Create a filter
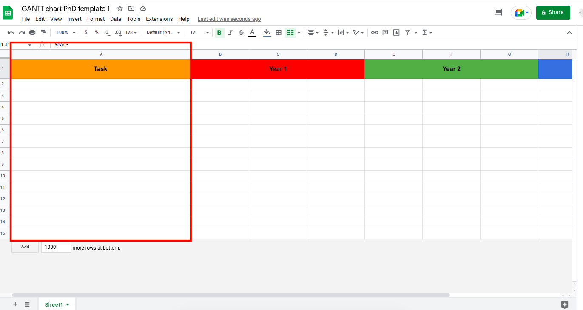This screenshot has height=310, width=583. (407, 32)
